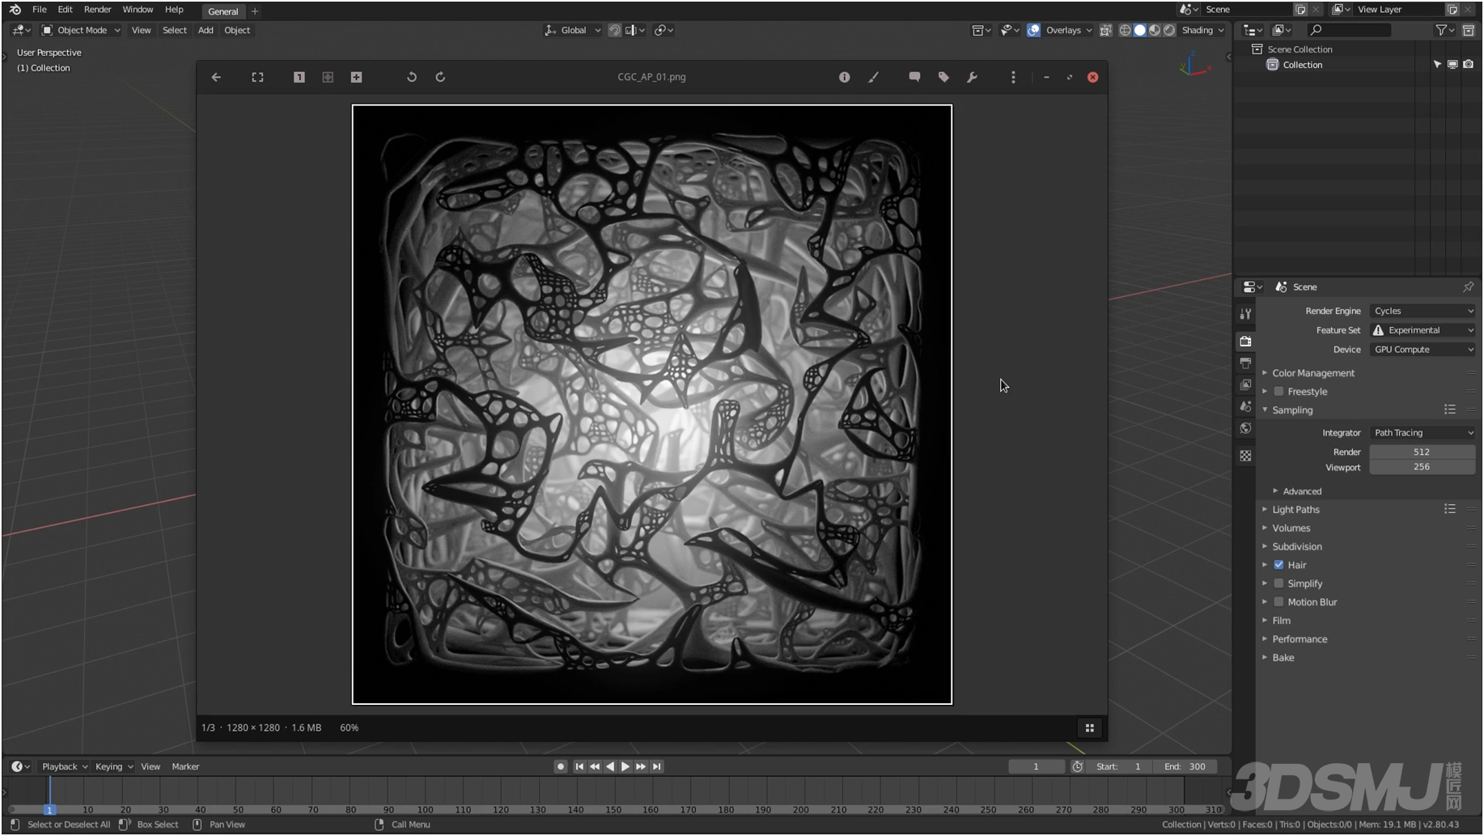Screen dimensions: 1484x836
Task: Select the General workspace tab
Action: [x=223, y=11]
